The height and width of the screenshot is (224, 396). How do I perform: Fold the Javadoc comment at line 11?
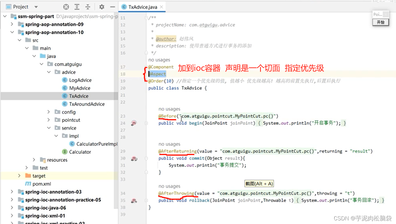pyautogui.click(x=146, y=18)
